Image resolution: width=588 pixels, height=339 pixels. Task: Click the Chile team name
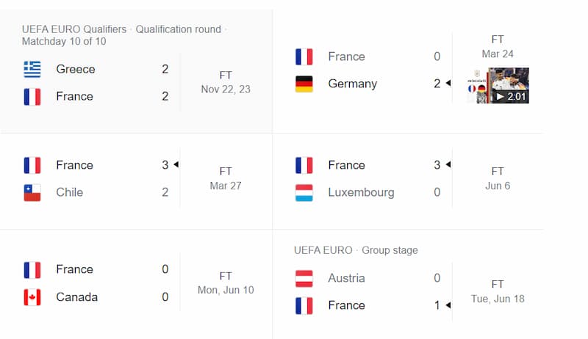[x=70, y=192]
